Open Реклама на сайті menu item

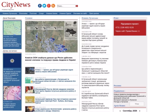[80, 13]
